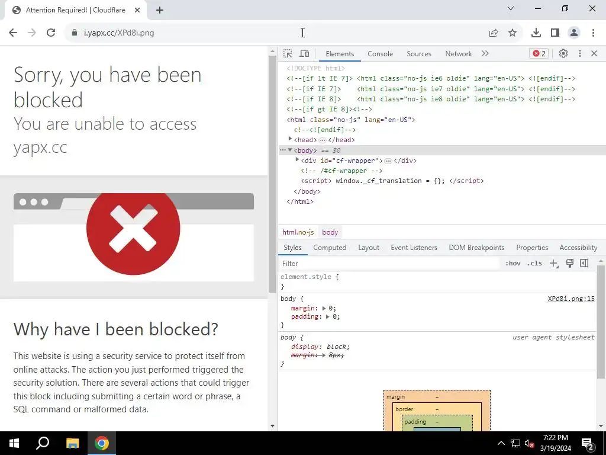This screenshot has width=606, height=455.
Task: Open a new tab plus button
Action: click(x=160, y=11)
